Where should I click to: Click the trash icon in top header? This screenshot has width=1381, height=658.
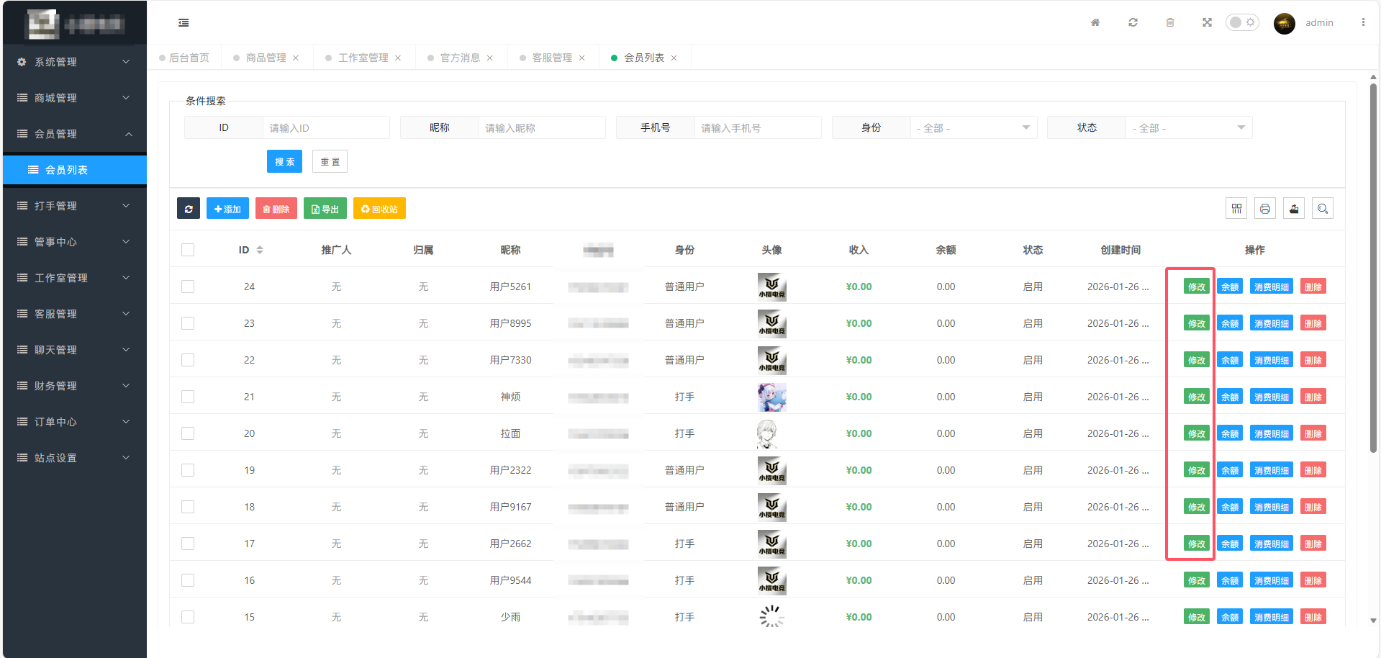pyautogui.click(x=1170, y=22)
